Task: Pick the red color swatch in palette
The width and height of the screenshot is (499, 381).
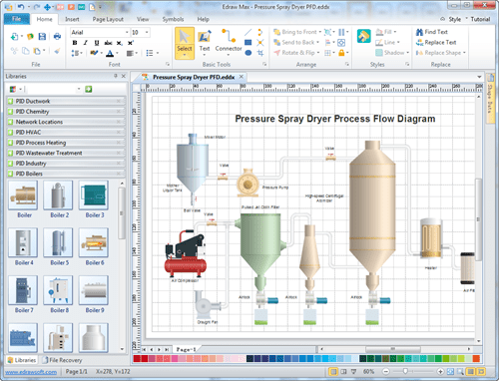Action: (x=137, y=359)
